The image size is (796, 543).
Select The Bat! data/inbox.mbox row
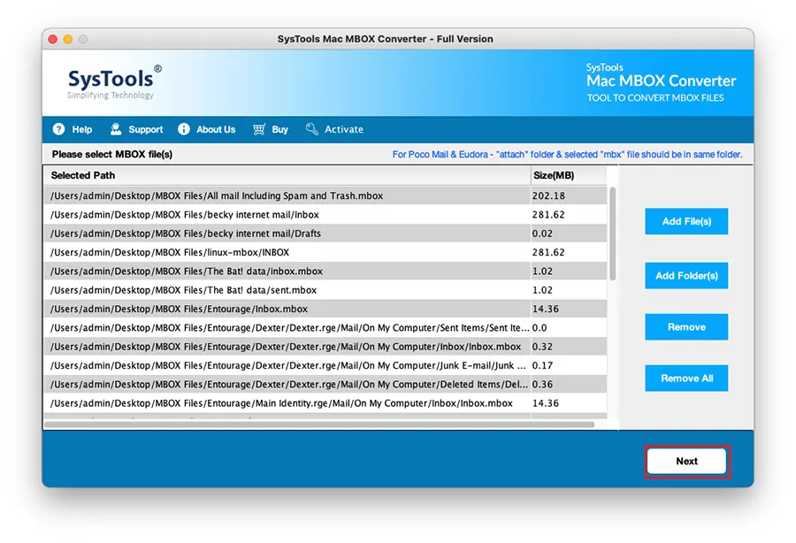pos(325,271)
